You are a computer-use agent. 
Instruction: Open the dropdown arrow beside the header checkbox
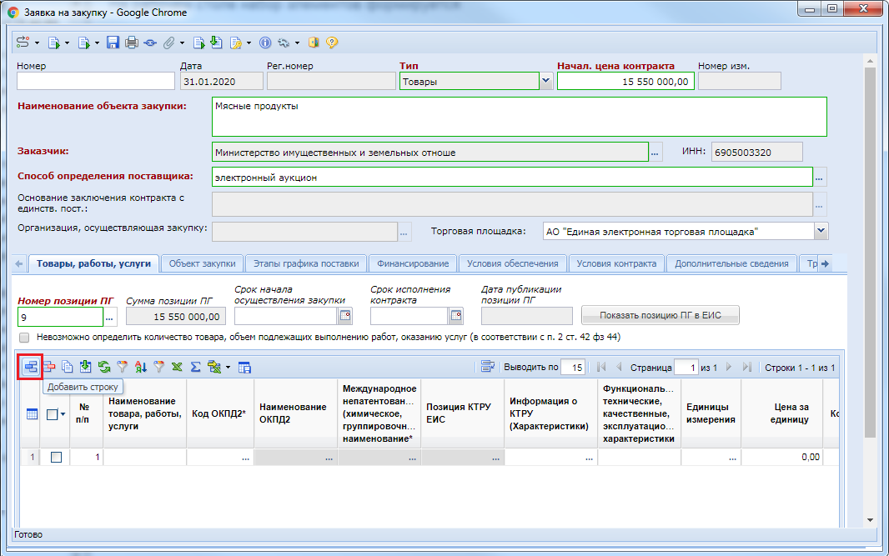(63, 414)
